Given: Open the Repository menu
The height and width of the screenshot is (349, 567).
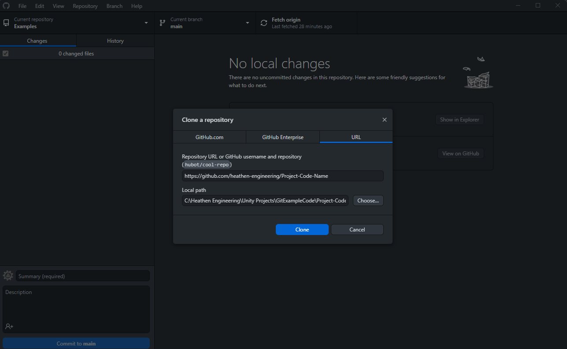Looking at the screenshot, I should click(x=85, y=6).
